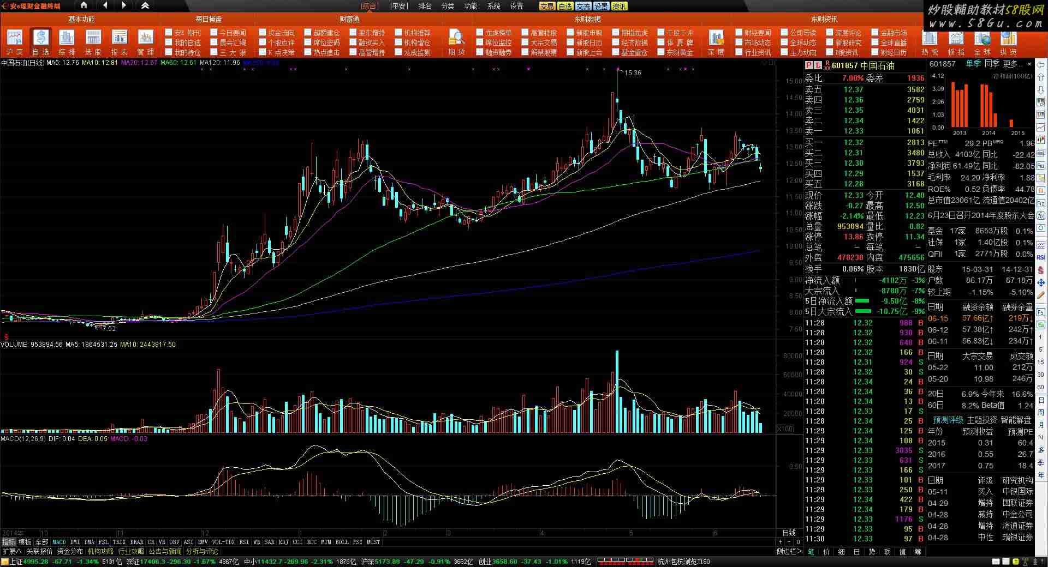This screenshot has width=1048, height=567.
Task: Click the chart zoom plus button
Action: [x=780, y=542]
